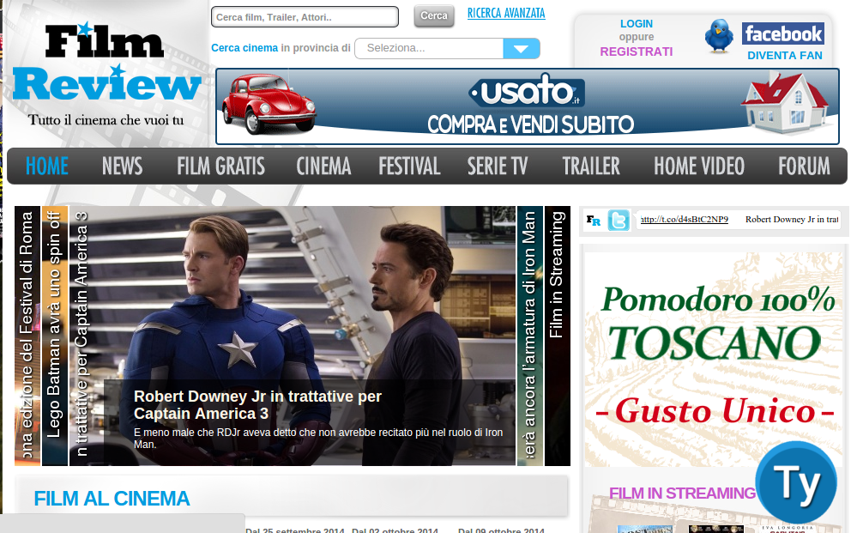Expand the vertical Captain America 3 panel
The height and width of the screenshot is (533, 851).
click(x=82, y=336)
